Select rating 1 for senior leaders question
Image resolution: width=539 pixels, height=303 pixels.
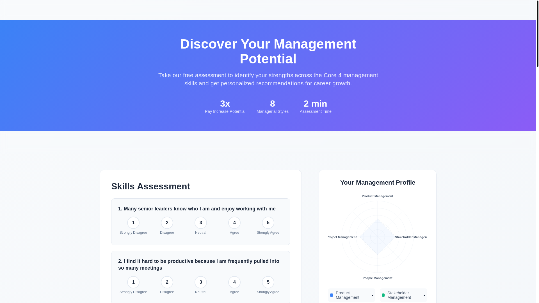[133, 223]
